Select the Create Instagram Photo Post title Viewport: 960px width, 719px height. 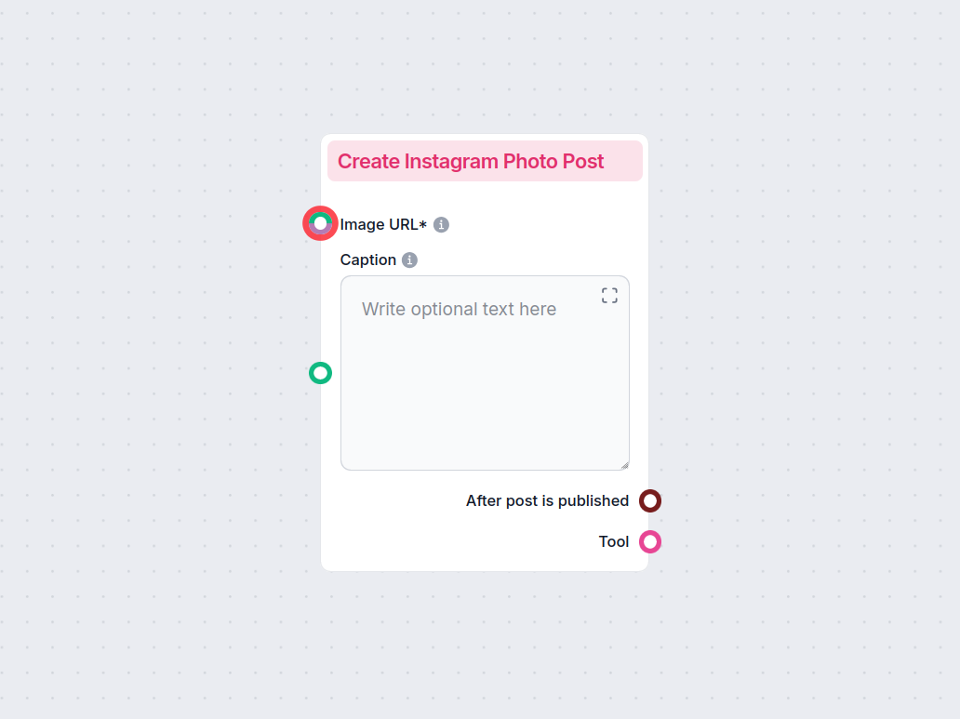[471, 161]
